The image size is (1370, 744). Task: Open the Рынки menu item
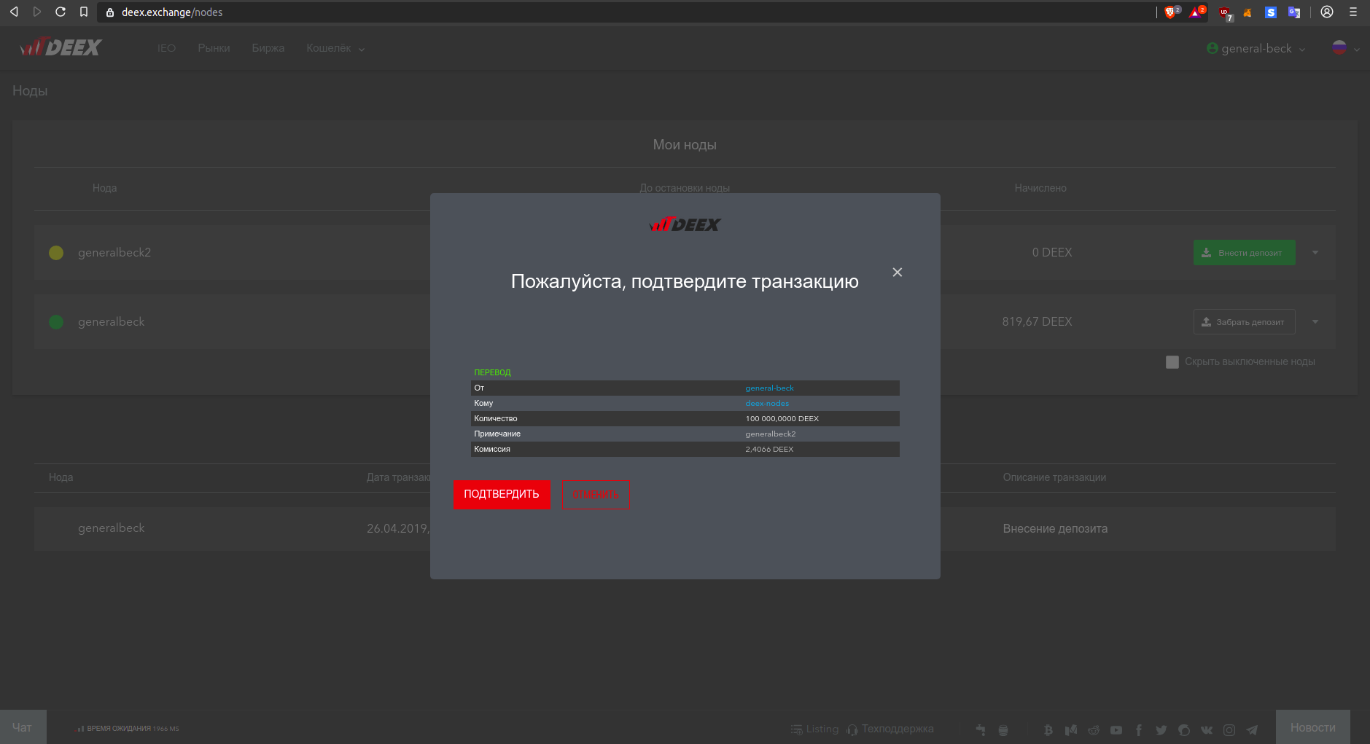(x=214, y=48)
